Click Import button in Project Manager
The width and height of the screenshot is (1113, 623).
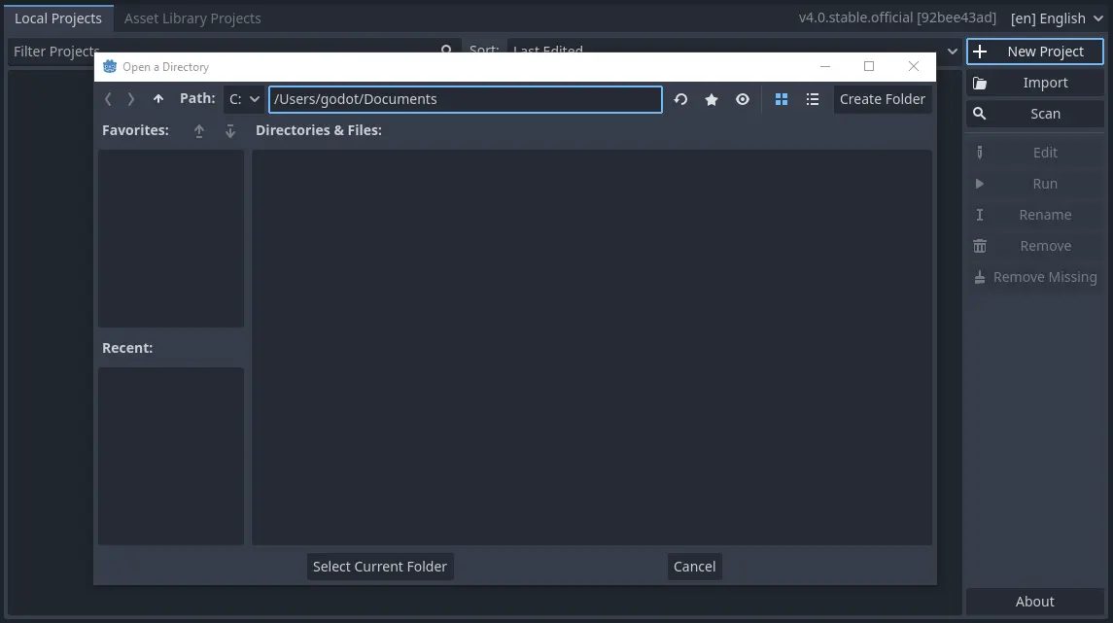point(1035,83)
